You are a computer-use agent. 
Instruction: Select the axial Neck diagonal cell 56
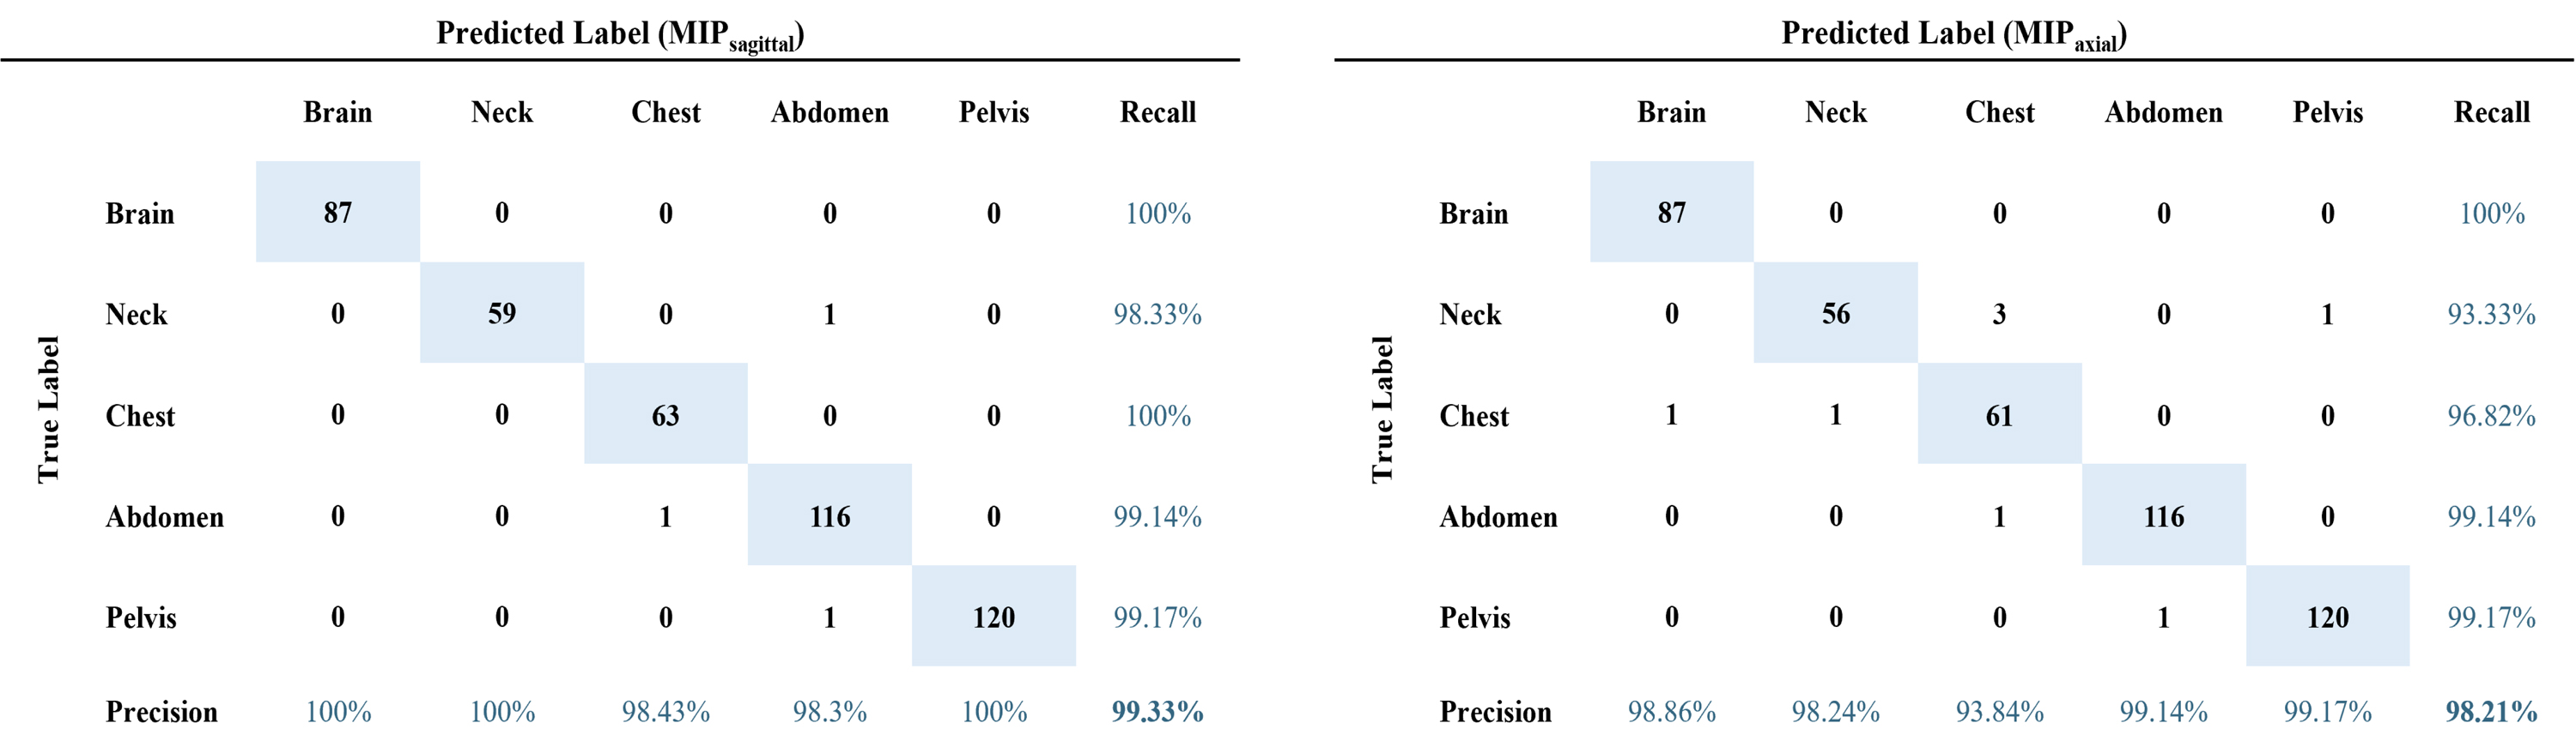[x=1836, y=312]
